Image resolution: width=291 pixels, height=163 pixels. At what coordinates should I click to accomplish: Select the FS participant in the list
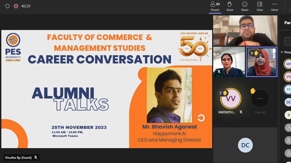pyautogui.click(x=287, y=89)
